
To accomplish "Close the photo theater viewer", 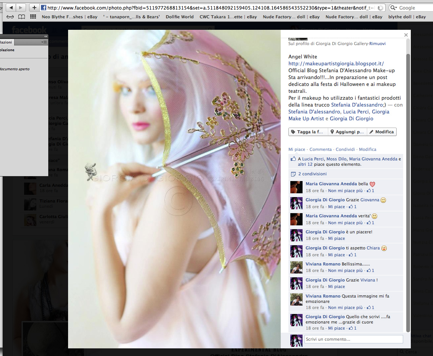I will pos(406,35).
